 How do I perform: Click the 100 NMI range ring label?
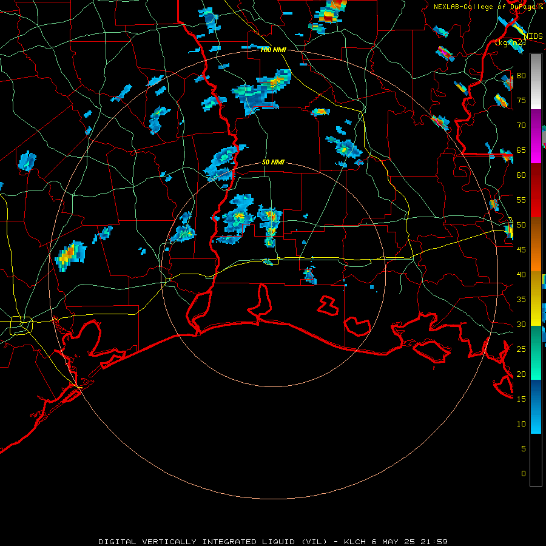pyautogui.click(x=273, y=50)
